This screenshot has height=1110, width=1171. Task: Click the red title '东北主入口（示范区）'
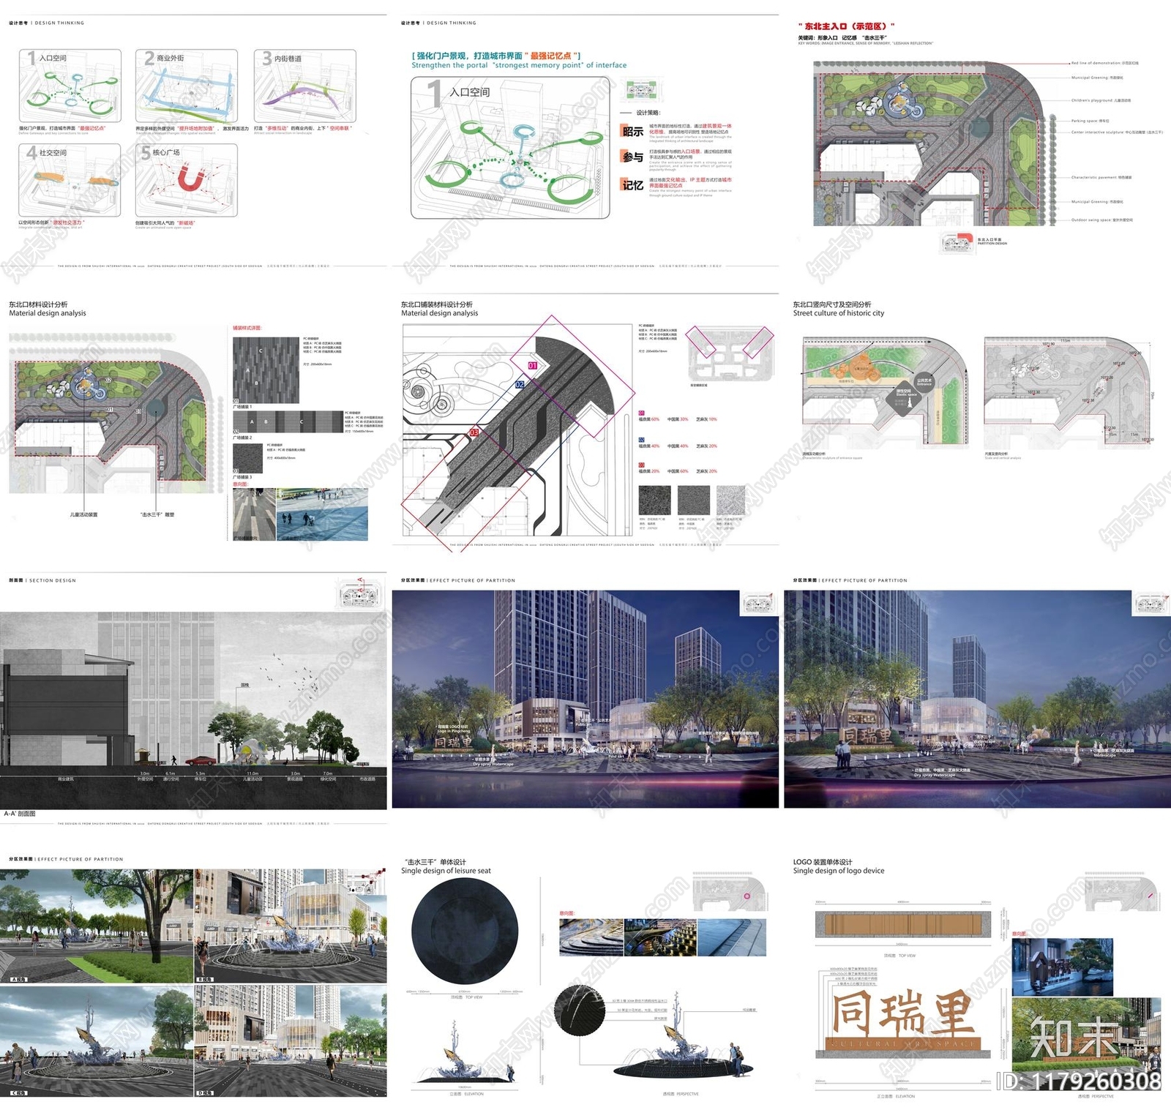coord(847,26)
